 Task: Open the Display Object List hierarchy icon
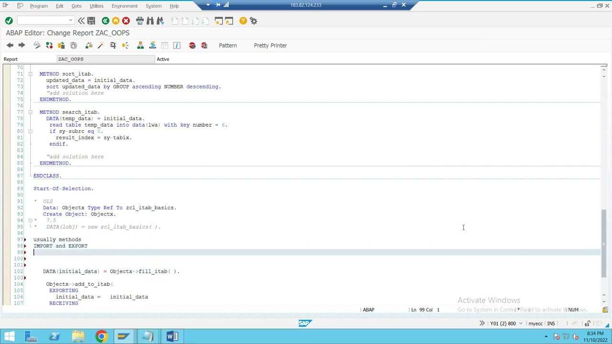pos(141,45)
